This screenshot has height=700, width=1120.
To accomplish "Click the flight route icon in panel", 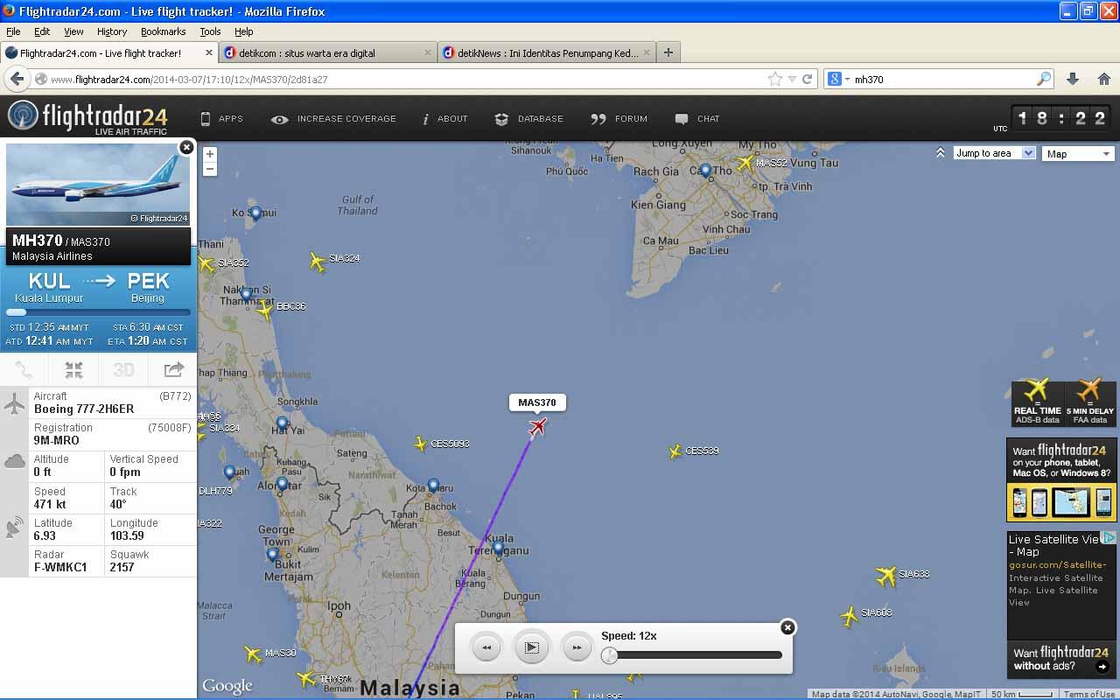I will click(x=24, y=370).
